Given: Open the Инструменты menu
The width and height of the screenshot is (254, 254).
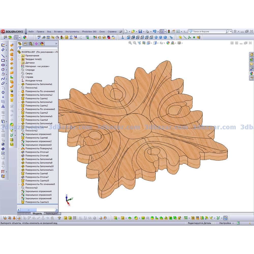Looking at the screenshot, I should pyautogui.click(x=72, y=32).
